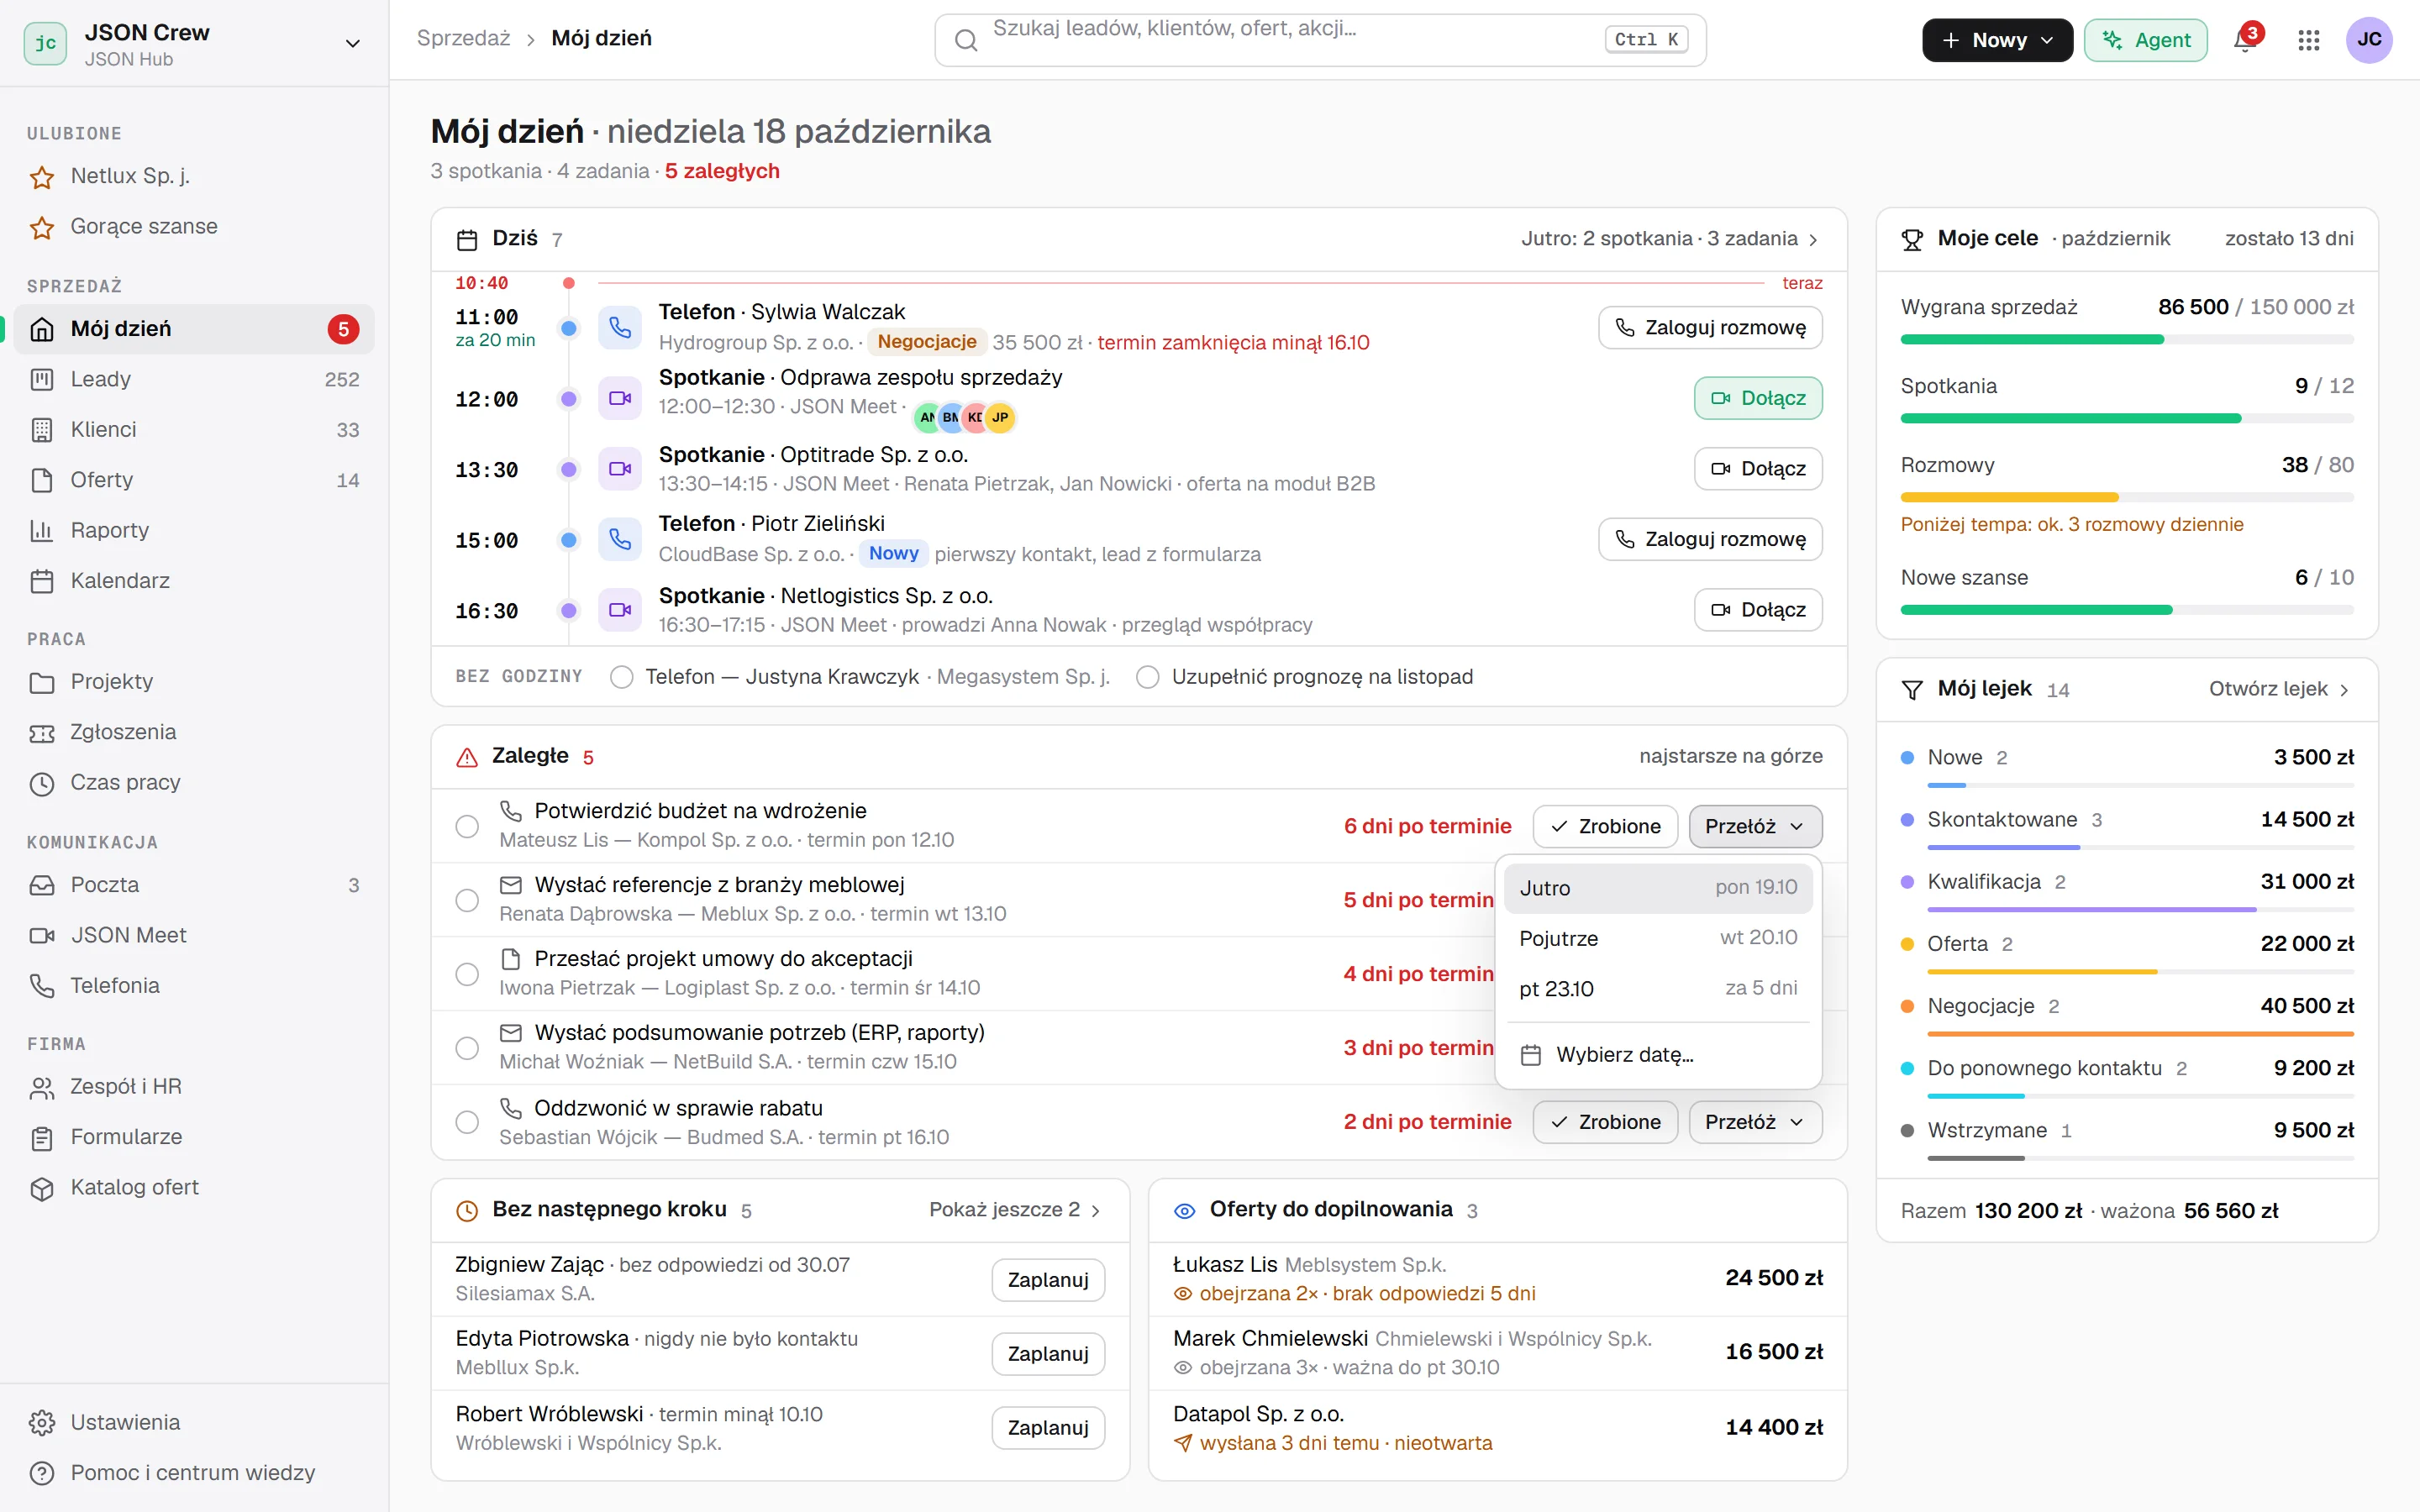Check the Telefon — Justyna Krawczyk task
2420x1512 pixels.
[x=622, y=677]
